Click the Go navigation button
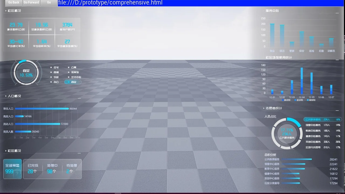 tap(49, 3)
